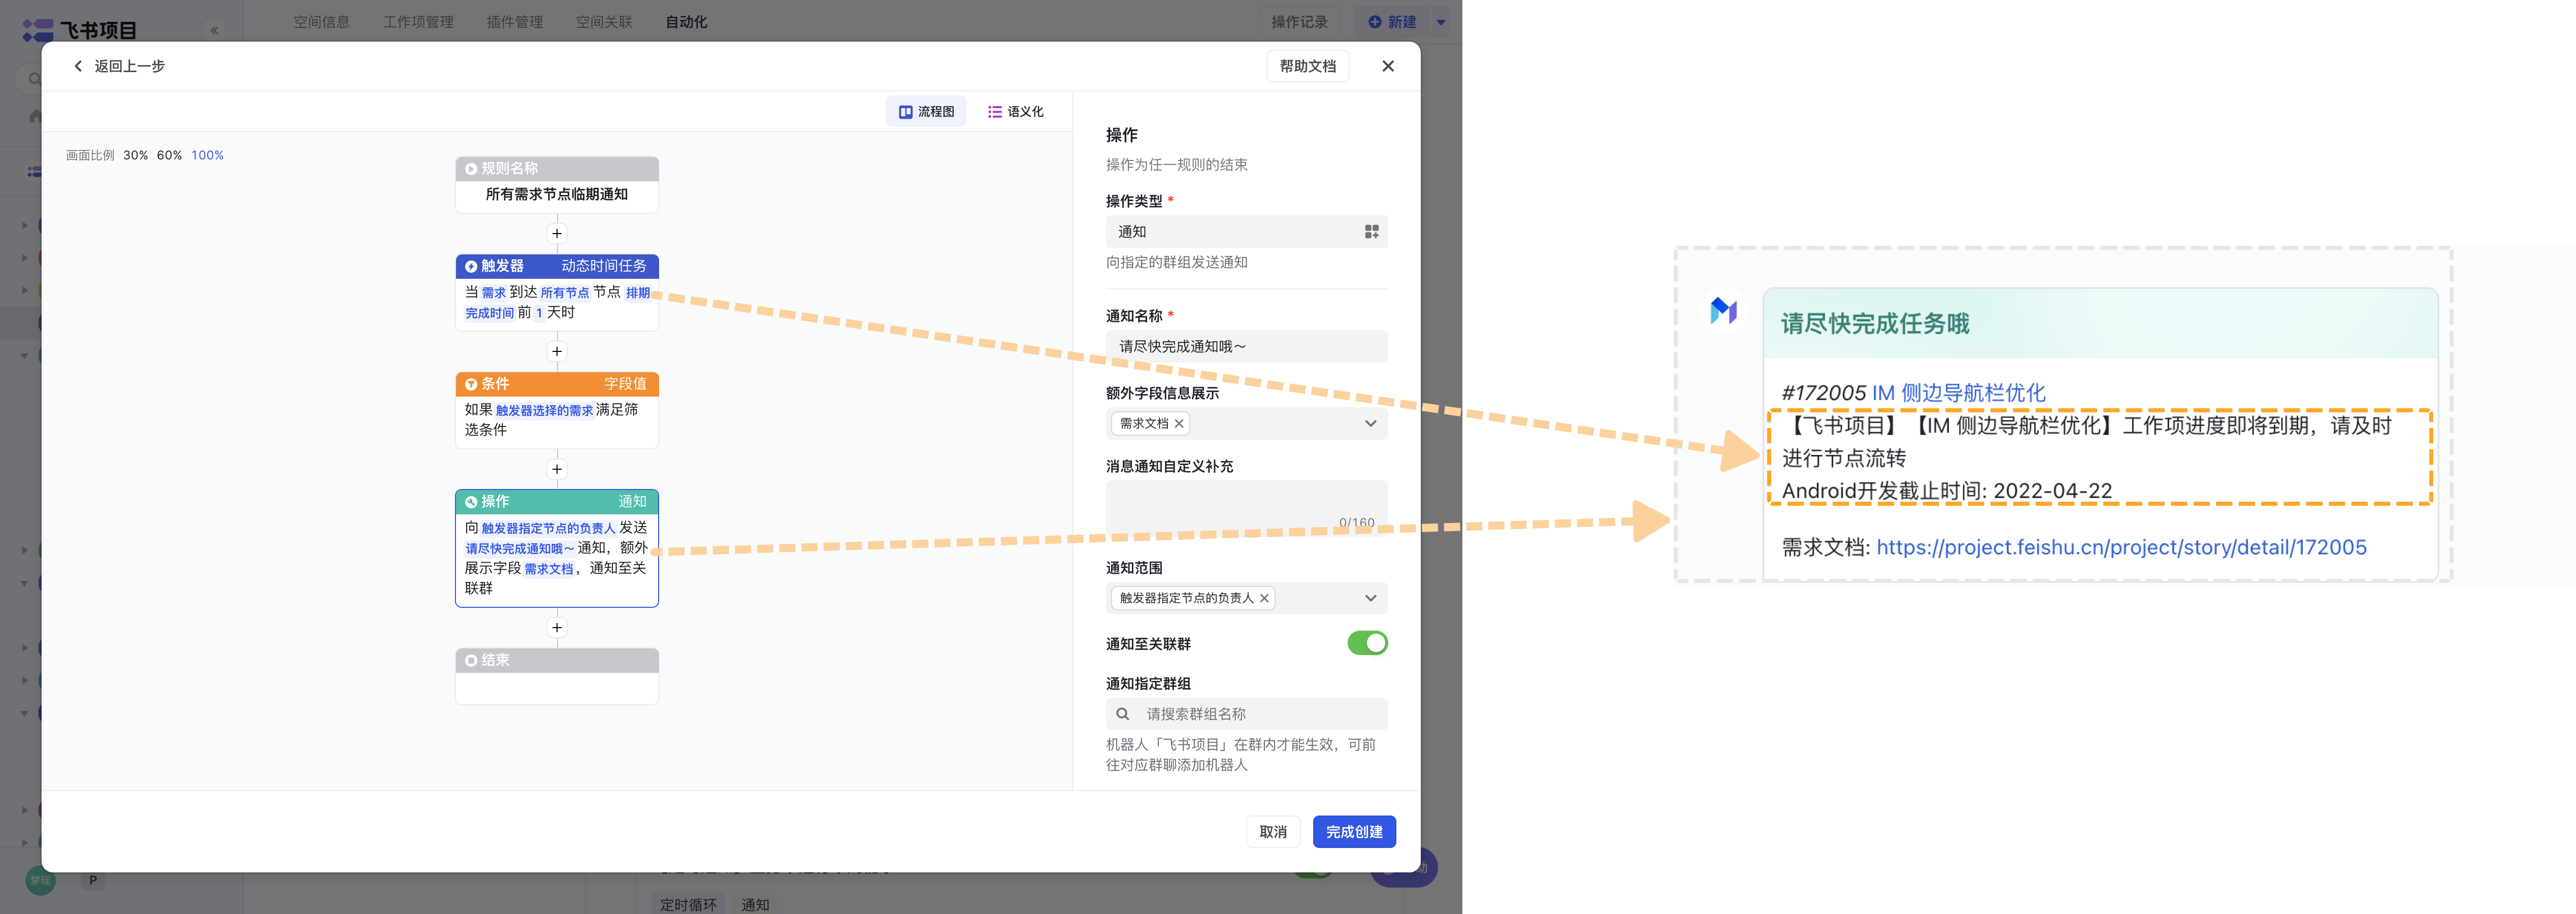Open the 插件管理 tab in the background
This screenshot has height=914, width=2576.
click(514, 22)
